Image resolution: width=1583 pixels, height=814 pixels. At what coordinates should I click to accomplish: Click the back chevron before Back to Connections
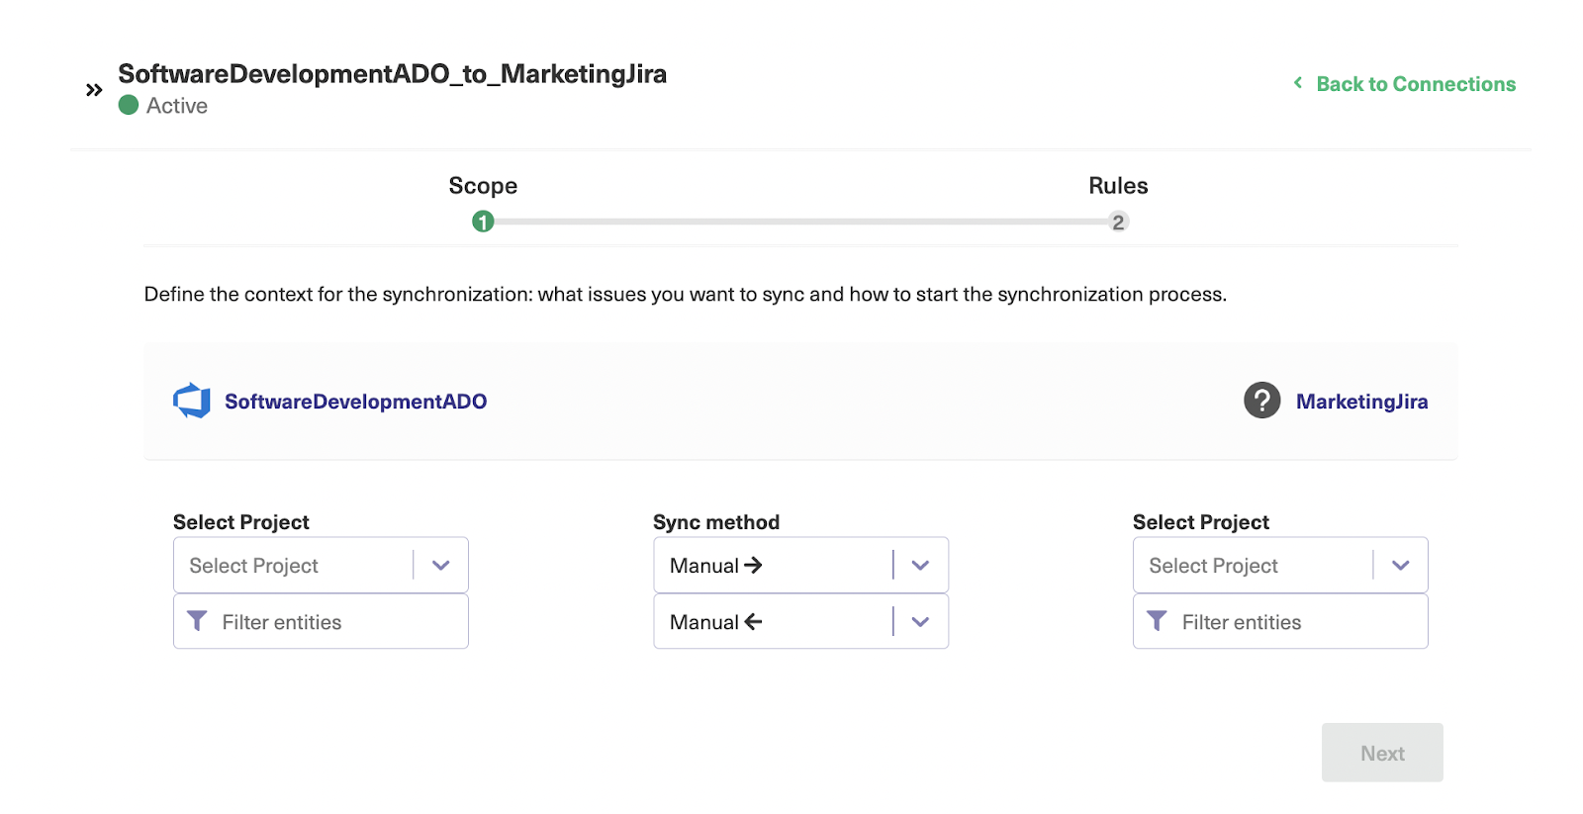pos(1298,83)
